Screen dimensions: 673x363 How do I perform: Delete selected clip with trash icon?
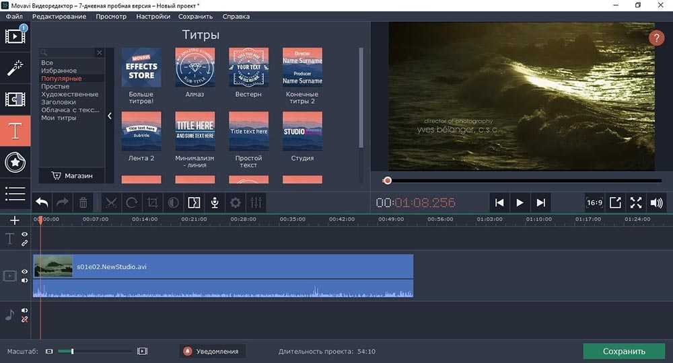(x=83, y=202)
